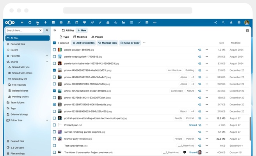Uncheck photo-1517603250781 file checkbox

pyautogui.click(x=54, y=91)
